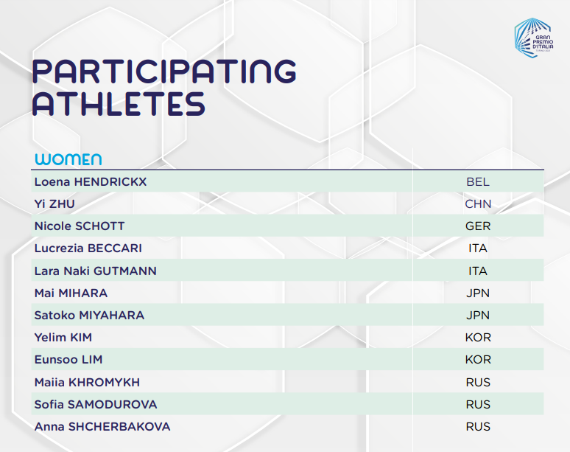
Task: Click on Eunsoo LIM
Action: pos(68,360)
